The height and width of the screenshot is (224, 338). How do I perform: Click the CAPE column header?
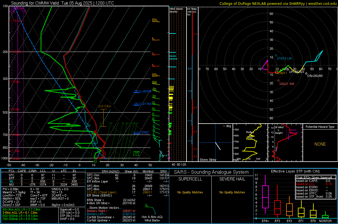coord(22,171)
